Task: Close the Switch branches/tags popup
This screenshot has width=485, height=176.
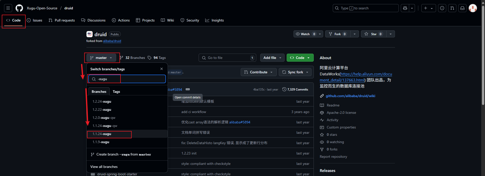Action: pos(162,69)
